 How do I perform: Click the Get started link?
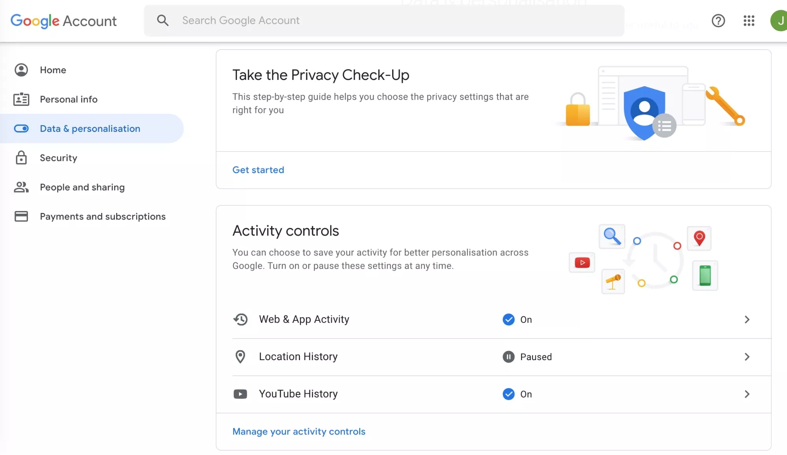point(258,170)
